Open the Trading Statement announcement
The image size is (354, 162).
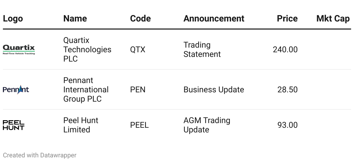point(202,50)
